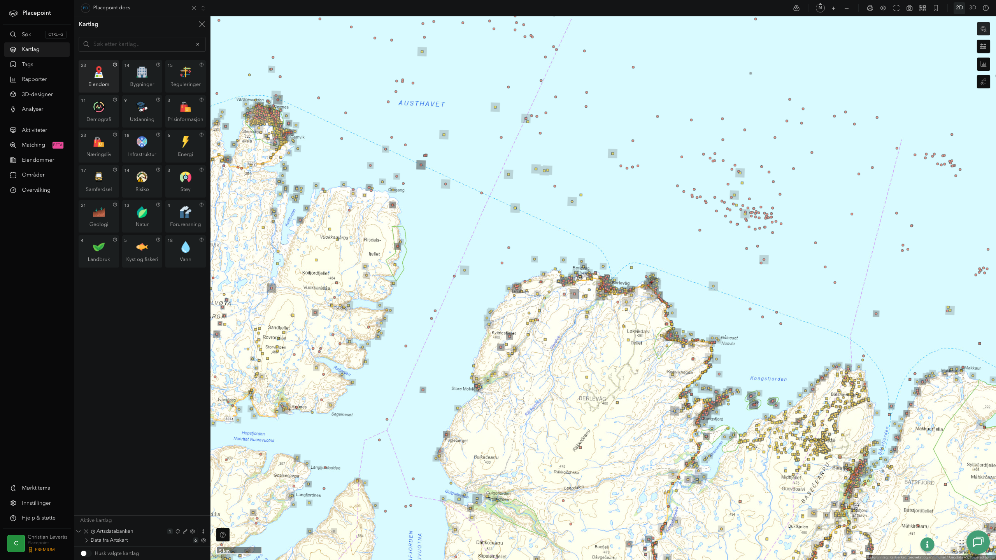Open the Forurensning layer category
This screenshot has height=560, width=996.
[x=185, y=216]
